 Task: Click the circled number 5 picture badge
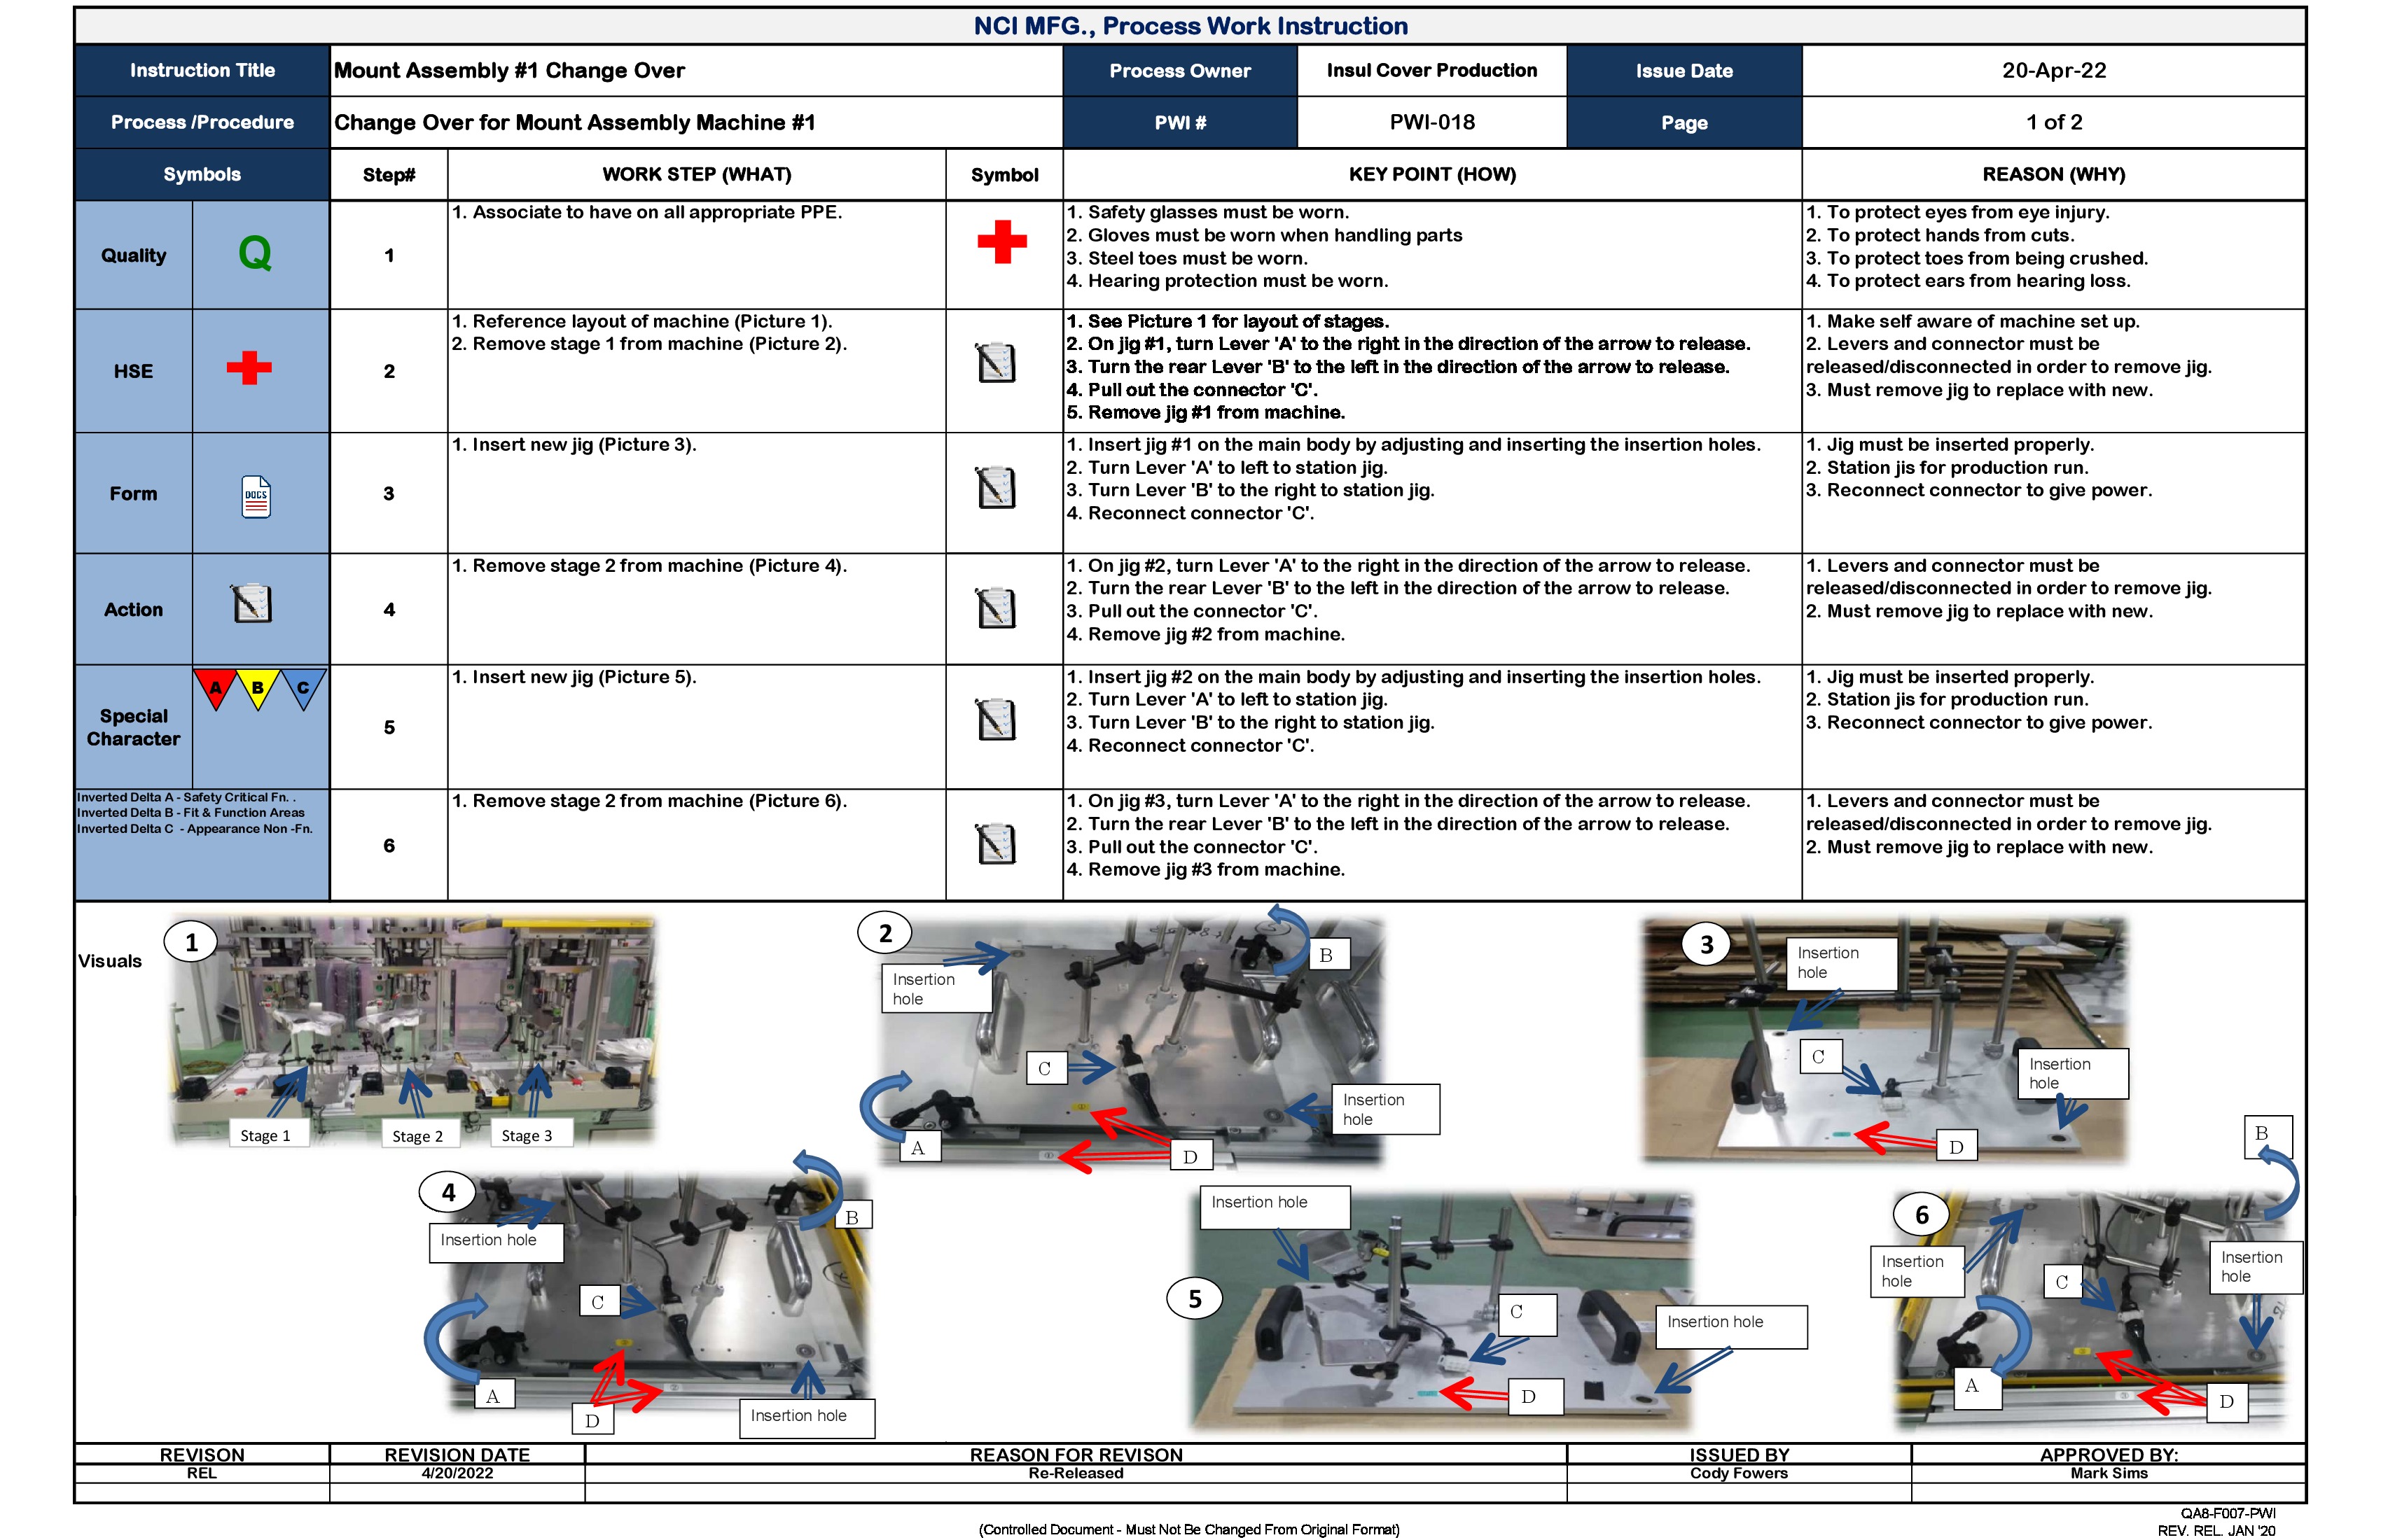pos(1195,1299)
